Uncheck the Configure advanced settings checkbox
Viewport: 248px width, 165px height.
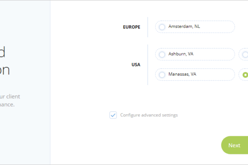click(113, 115)
